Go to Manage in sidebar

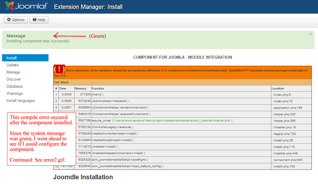tap(13, 72)
